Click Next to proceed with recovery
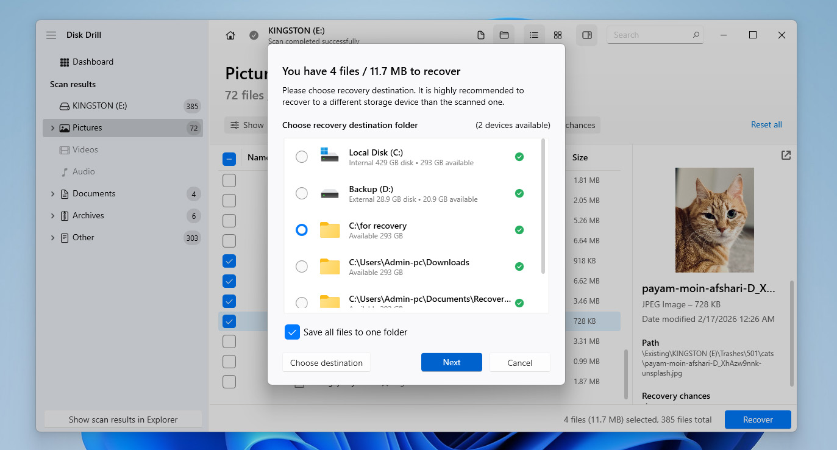This screenshot has height=450, width=837. (x=451, y=362)
